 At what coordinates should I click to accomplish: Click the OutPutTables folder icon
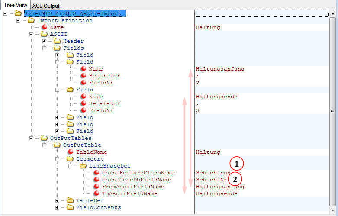[x=44, y=138]
